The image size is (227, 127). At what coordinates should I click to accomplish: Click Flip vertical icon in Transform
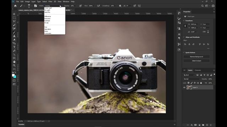point(208,32)
